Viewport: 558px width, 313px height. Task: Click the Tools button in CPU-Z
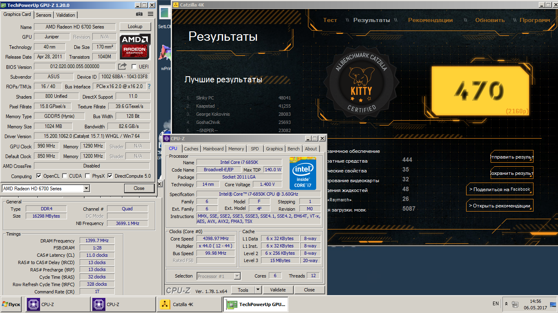[x=243, y=290]
